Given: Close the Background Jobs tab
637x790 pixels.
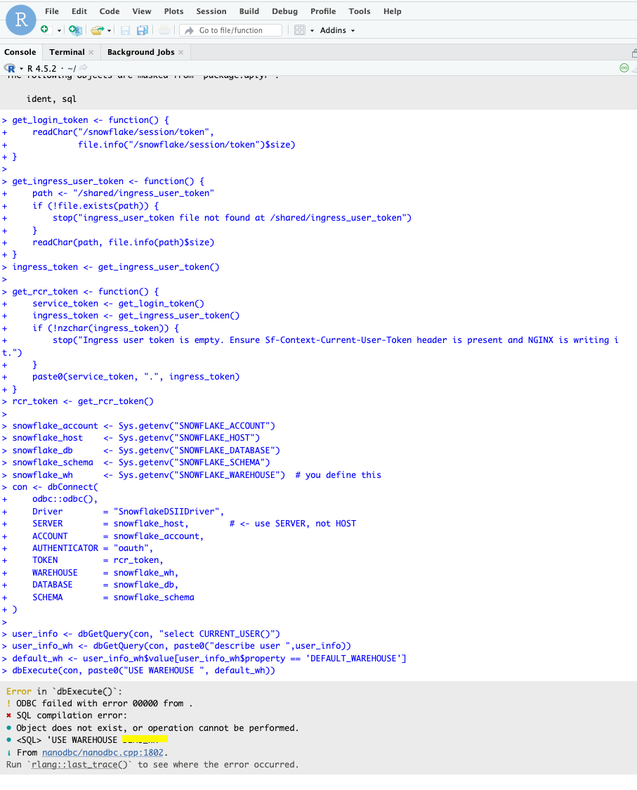Looking at the screenshot, I should (180, 53).
